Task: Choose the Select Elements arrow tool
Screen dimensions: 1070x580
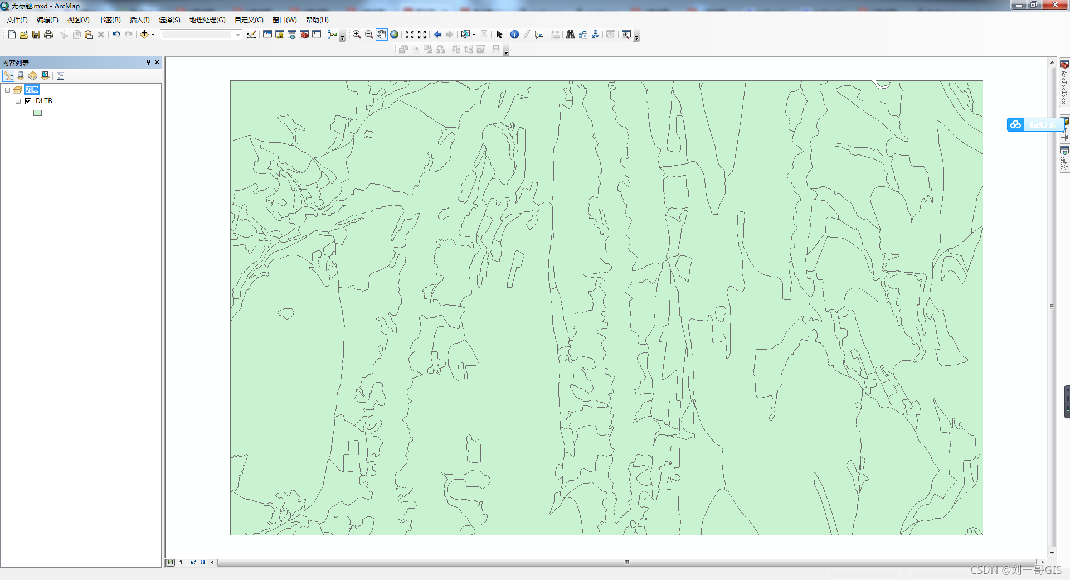Action: pos(499,35)
